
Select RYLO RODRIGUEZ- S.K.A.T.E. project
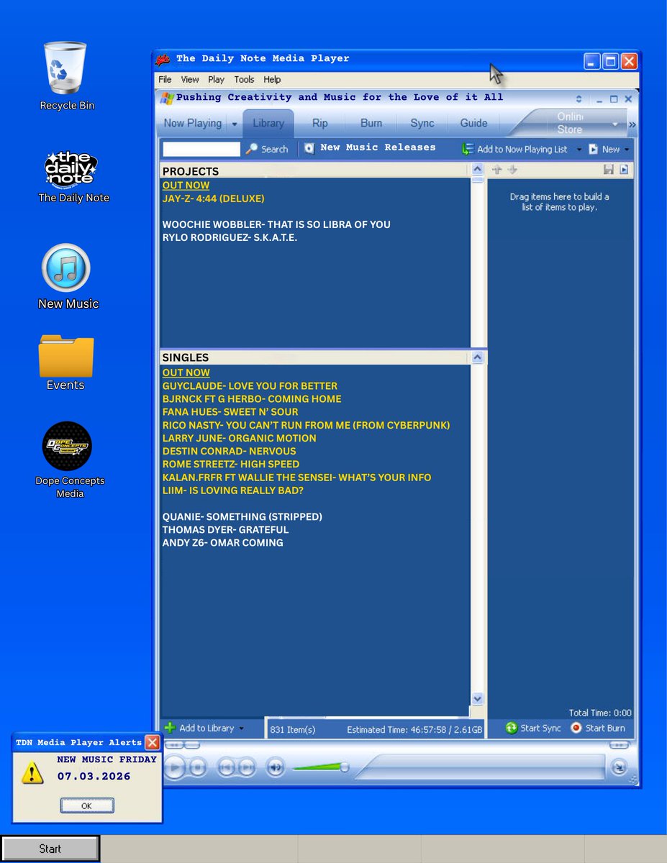click(x=230, y=237)
